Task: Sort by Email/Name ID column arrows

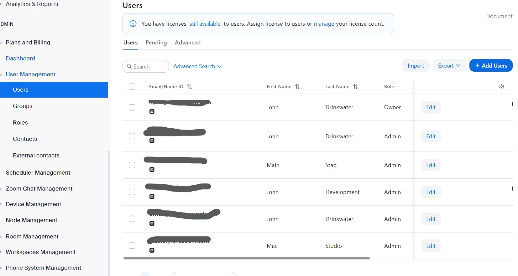Action: tap(190, 87)
